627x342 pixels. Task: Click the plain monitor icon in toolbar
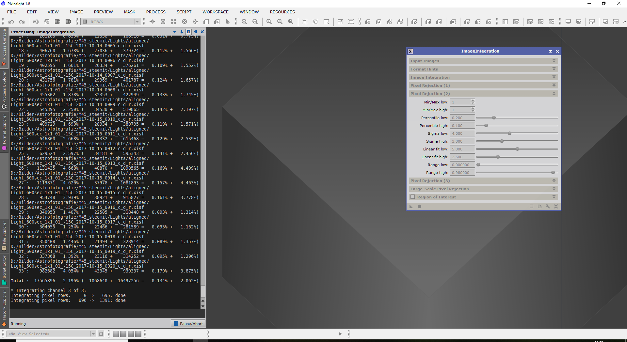click(x=568, y=22)
